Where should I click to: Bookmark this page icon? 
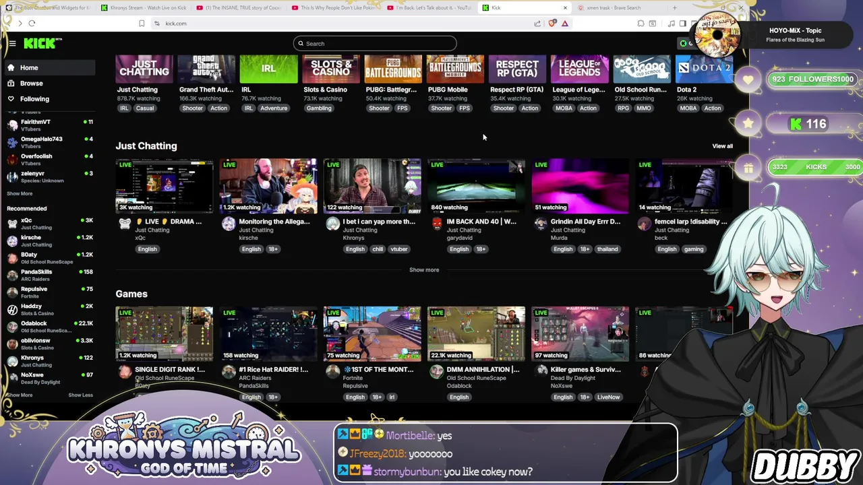pyautogui.click(x=142, y=24)
